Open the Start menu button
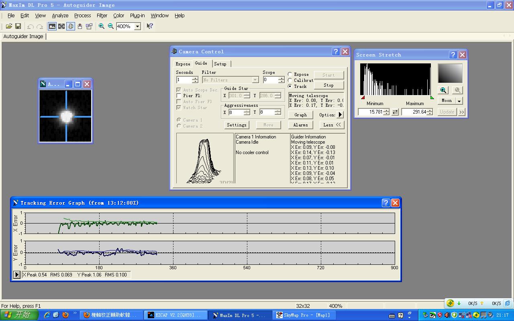Viewport: 514px width, 321px height. (19, 315)
